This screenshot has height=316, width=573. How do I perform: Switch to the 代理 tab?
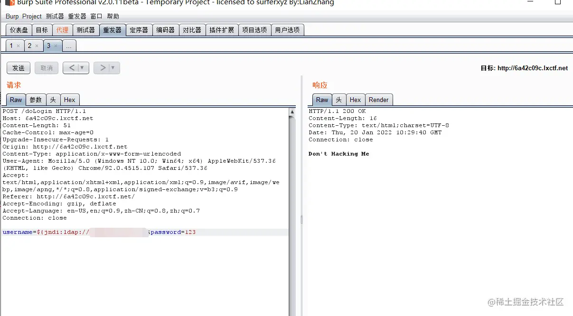pyautogui.click(x=62, y=30)
